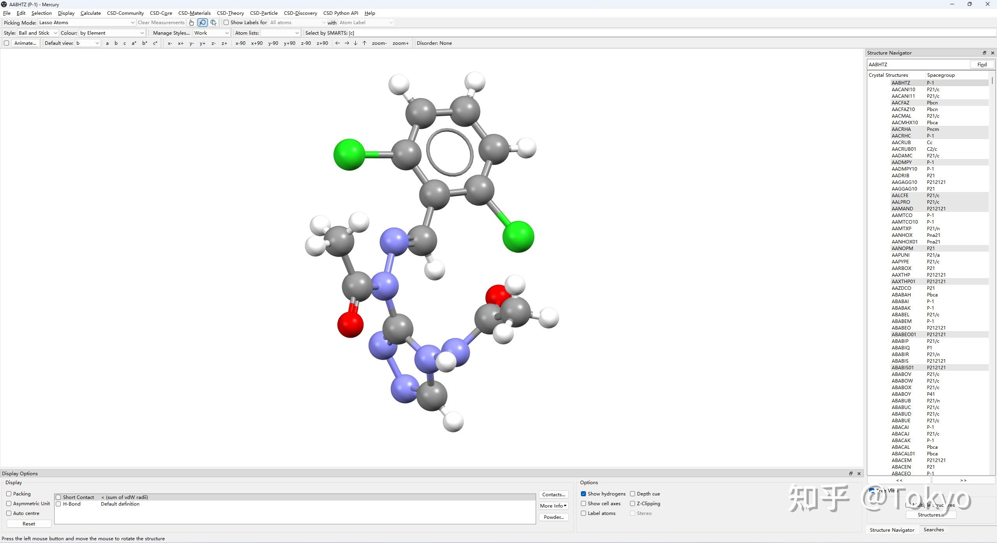The image size is (997, 543).
Task: Open the Calculate menu
Action: tap(90, 13)
